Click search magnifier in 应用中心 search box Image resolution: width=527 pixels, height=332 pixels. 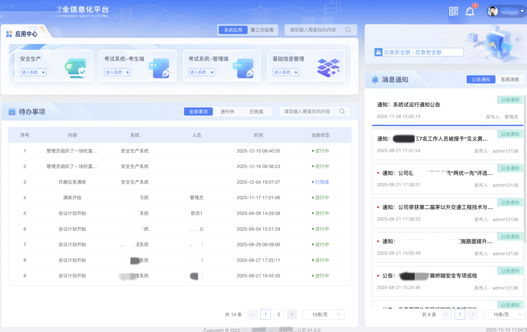coord(348,30)
